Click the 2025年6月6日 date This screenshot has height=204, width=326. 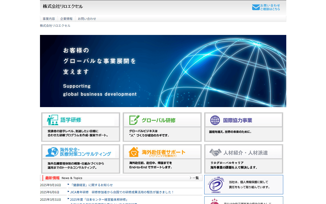(x=50, y=192)
